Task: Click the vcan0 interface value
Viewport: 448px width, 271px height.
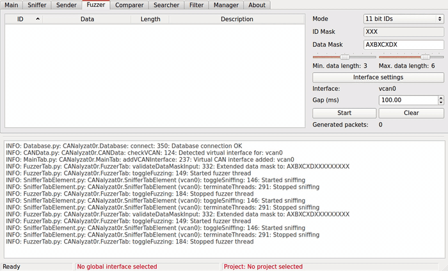Action: 387,89
